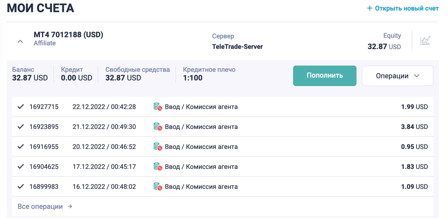Click the 3.84 USD amount
Viewport: 448px width, 218px height.
click(x=415, y=127)
